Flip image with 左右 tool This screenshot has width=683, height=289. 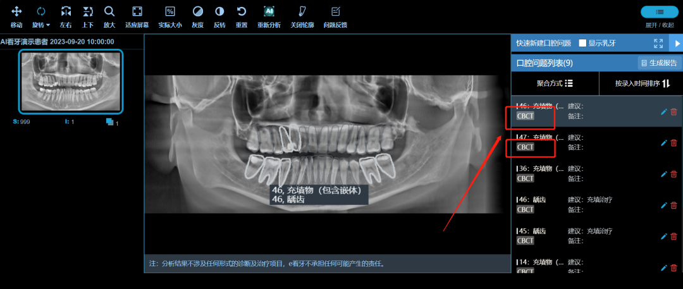(x=66, y=16)
